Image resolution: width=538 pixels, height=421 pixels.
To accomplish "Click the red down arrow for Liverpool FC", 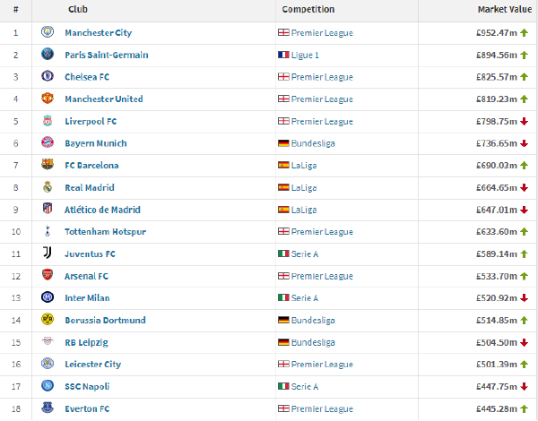I will point(524,121).
